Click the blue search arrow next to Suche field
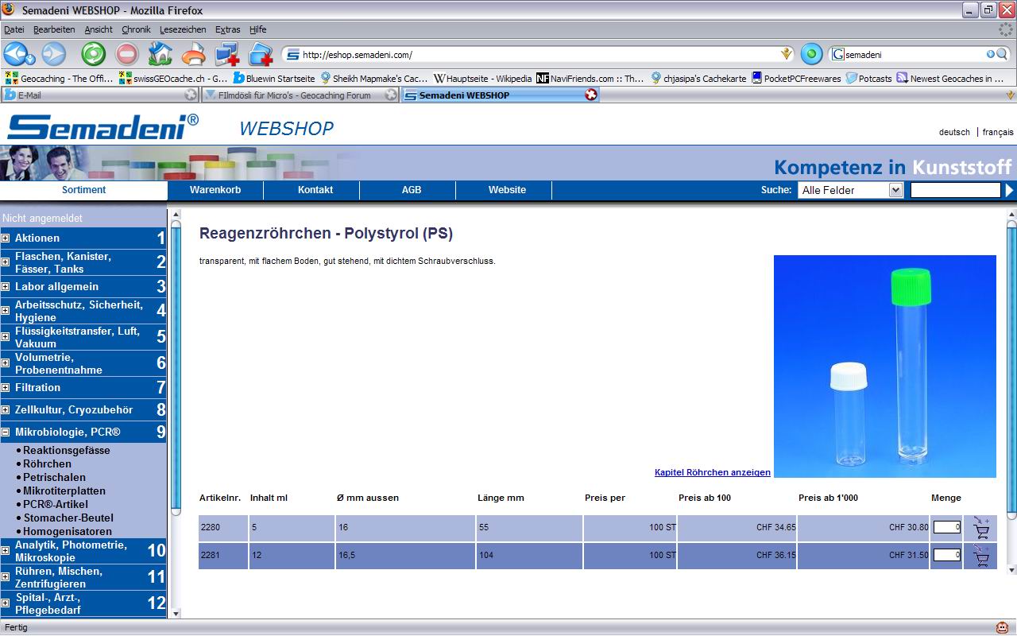Viewport: 1017px width, 636px height. click(1010, 190)
